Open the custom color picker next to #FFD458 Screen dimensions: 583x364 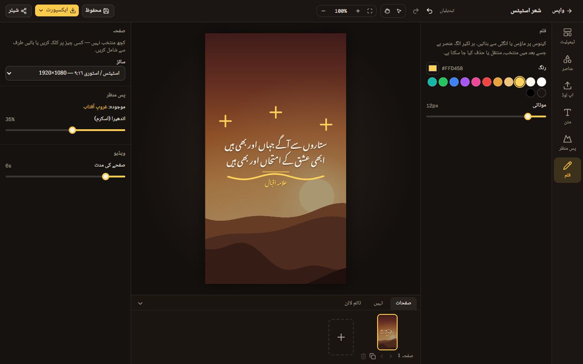pyautogui.click(x=433, y=68)
